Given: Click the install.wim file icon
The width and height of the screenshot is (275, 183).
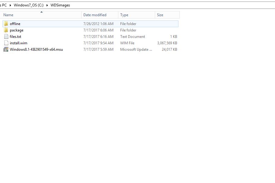Looking at the screenshot, I should click(x=6, y=43).
